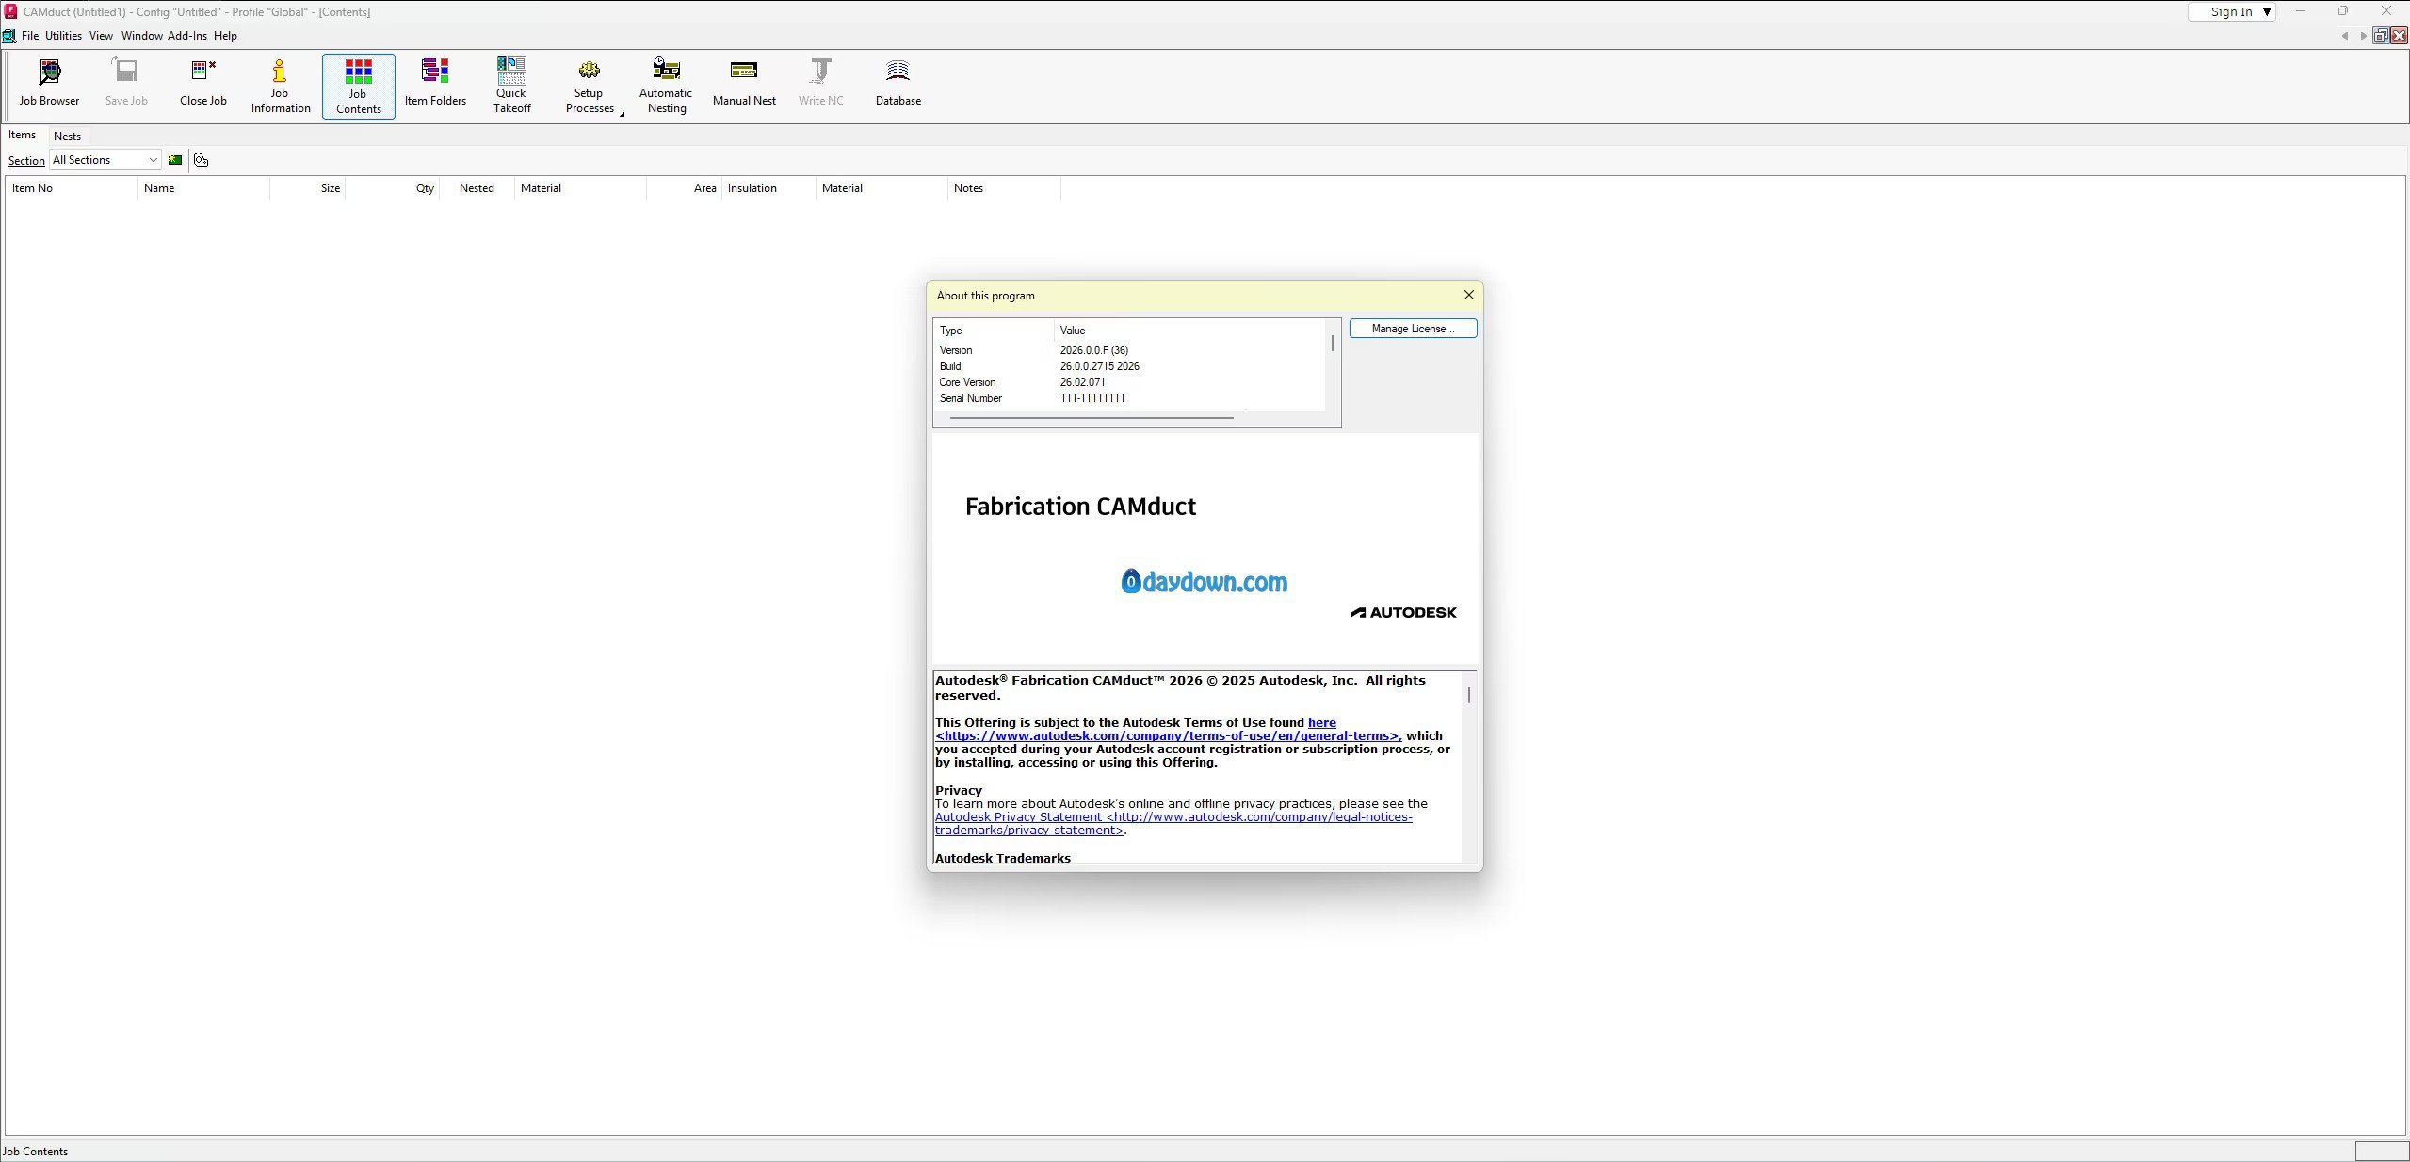Click Manage License button
The image size is (2410, 1162).
point(1413,329)
